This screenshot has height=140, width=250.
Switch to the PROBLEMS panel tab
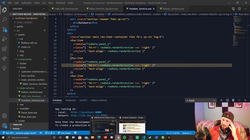click(x=71, y=100)
